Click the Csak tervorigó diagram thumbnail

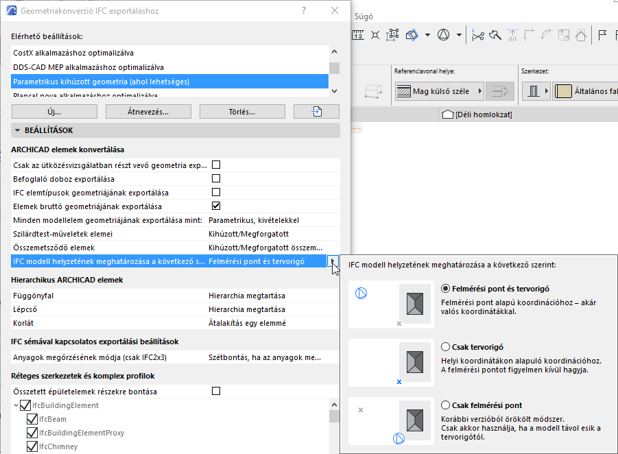[x=391, y=363]
